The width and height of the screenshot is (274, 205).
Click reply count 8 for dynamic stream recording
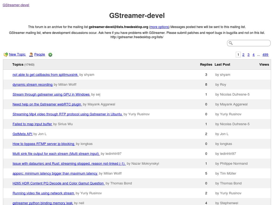[x=206, y=85]
